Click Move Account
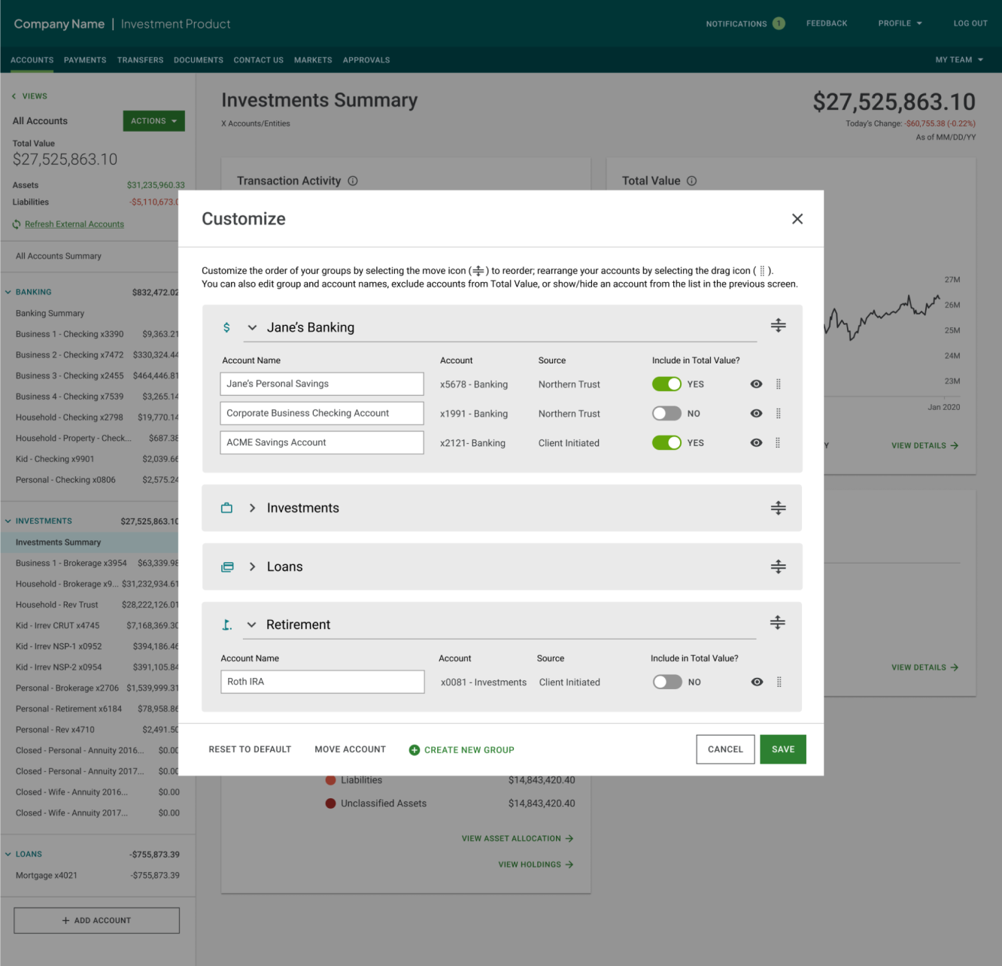 pyautogui.click(x=351, y=749)
